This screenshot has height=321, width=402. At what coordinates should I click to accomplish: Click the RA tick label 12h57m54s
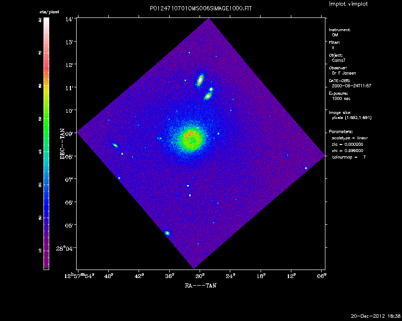(79, 276)
